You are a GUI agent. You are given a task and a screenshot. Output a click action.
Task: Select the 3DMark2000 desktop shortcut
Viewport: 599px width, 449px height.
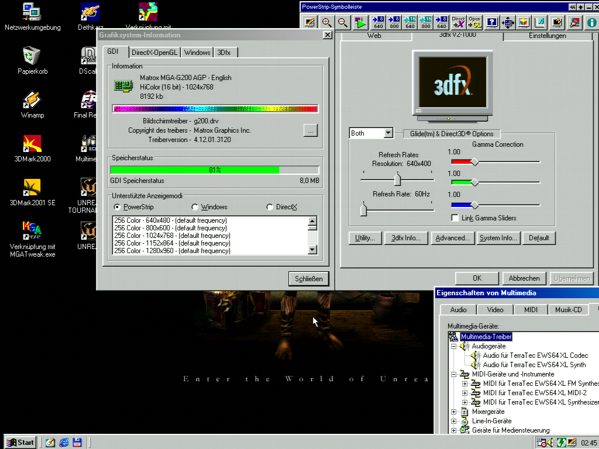point(33,148)
